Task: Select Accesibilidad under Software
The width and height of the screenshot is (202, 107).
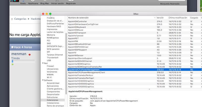Action: (x=53, y=83)
